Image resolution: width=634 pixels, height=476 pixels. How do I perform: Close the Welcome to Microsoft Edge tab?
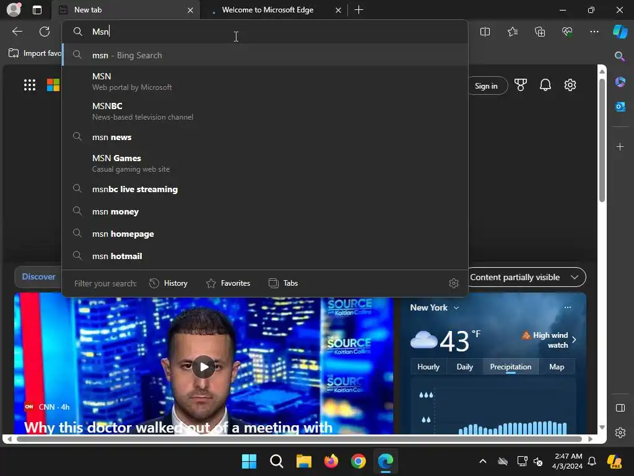tap(338, 10)
